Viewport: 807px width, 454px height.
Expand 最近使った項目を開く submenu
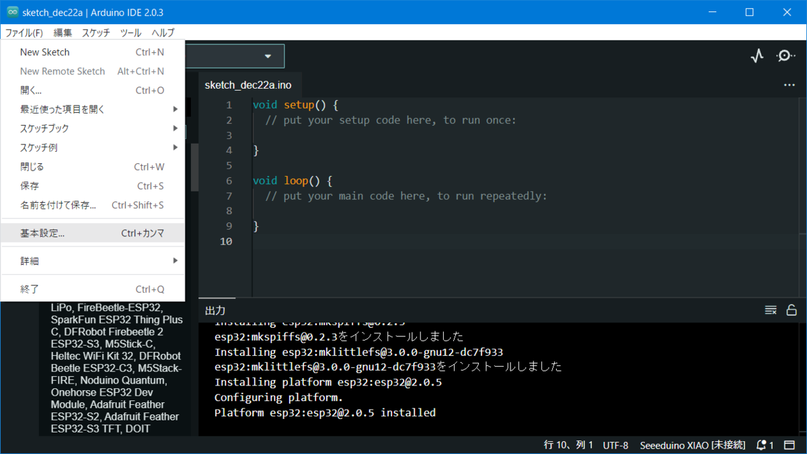(93, 109)
